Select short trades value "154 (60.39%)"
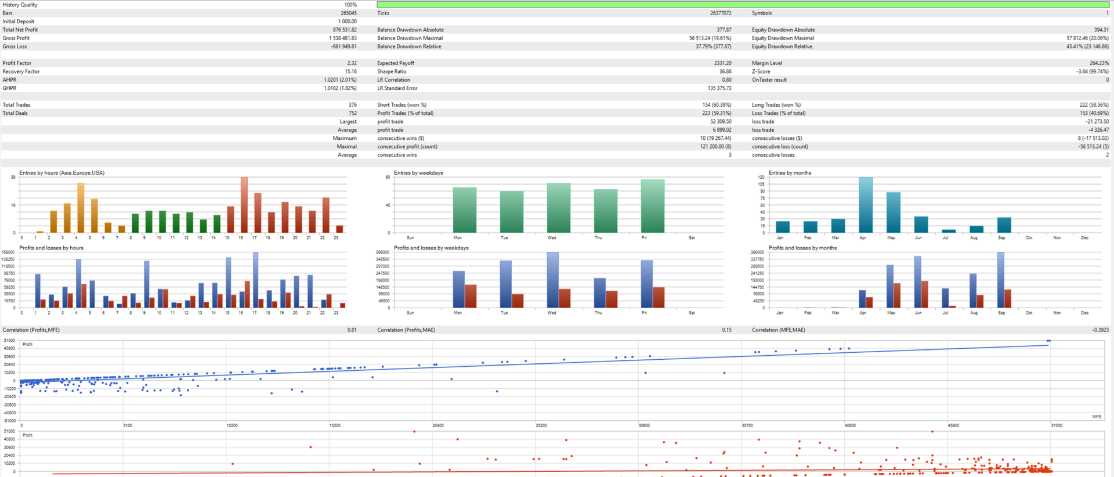1114x477 pixels. [x=717, y=105]
